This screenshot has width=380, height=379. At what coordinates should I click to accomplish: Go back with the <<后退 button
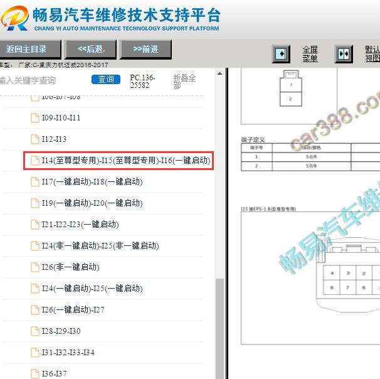point(91,49)
